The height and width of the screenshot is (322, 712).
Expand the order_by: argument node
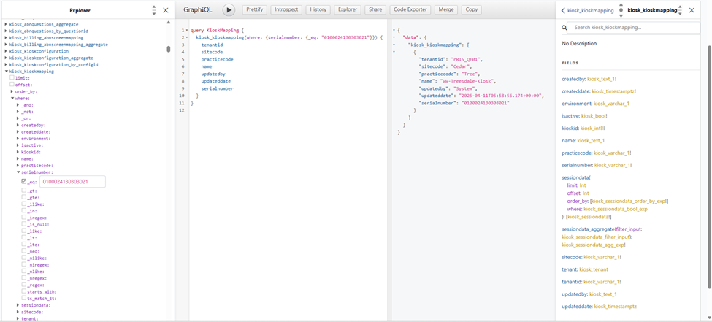tap(12, 91)
